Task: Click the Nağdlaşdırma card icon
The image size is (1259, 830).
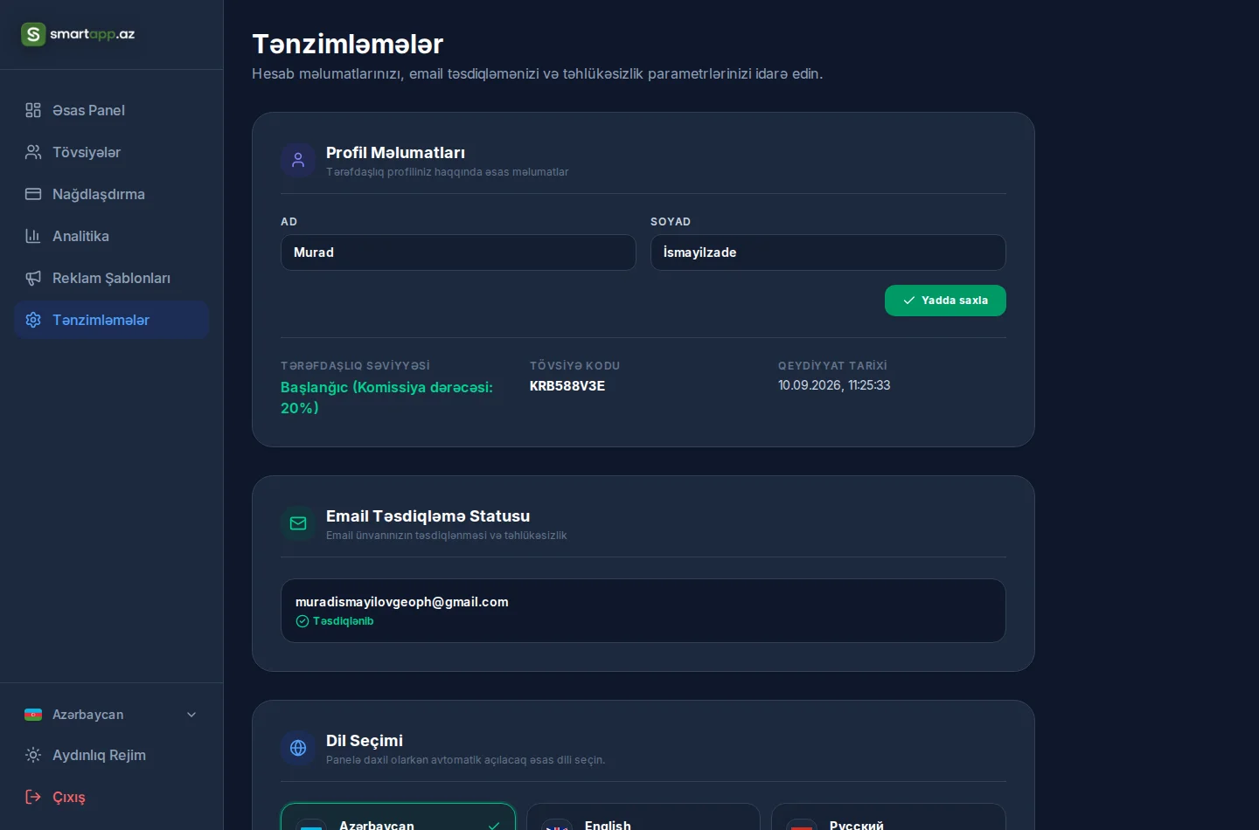Action: (x=33, y=194)
